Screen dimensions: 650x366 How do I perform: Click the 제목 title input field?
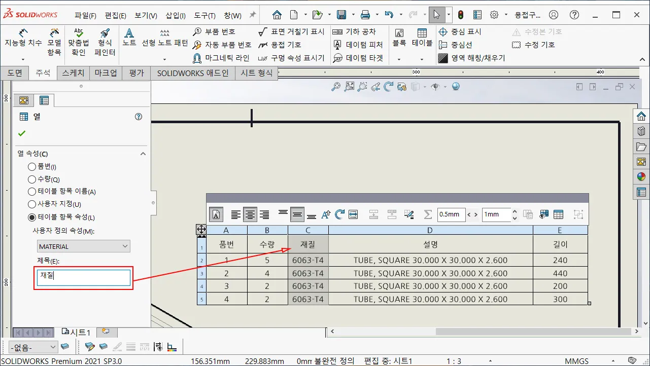tap(84, 277)
